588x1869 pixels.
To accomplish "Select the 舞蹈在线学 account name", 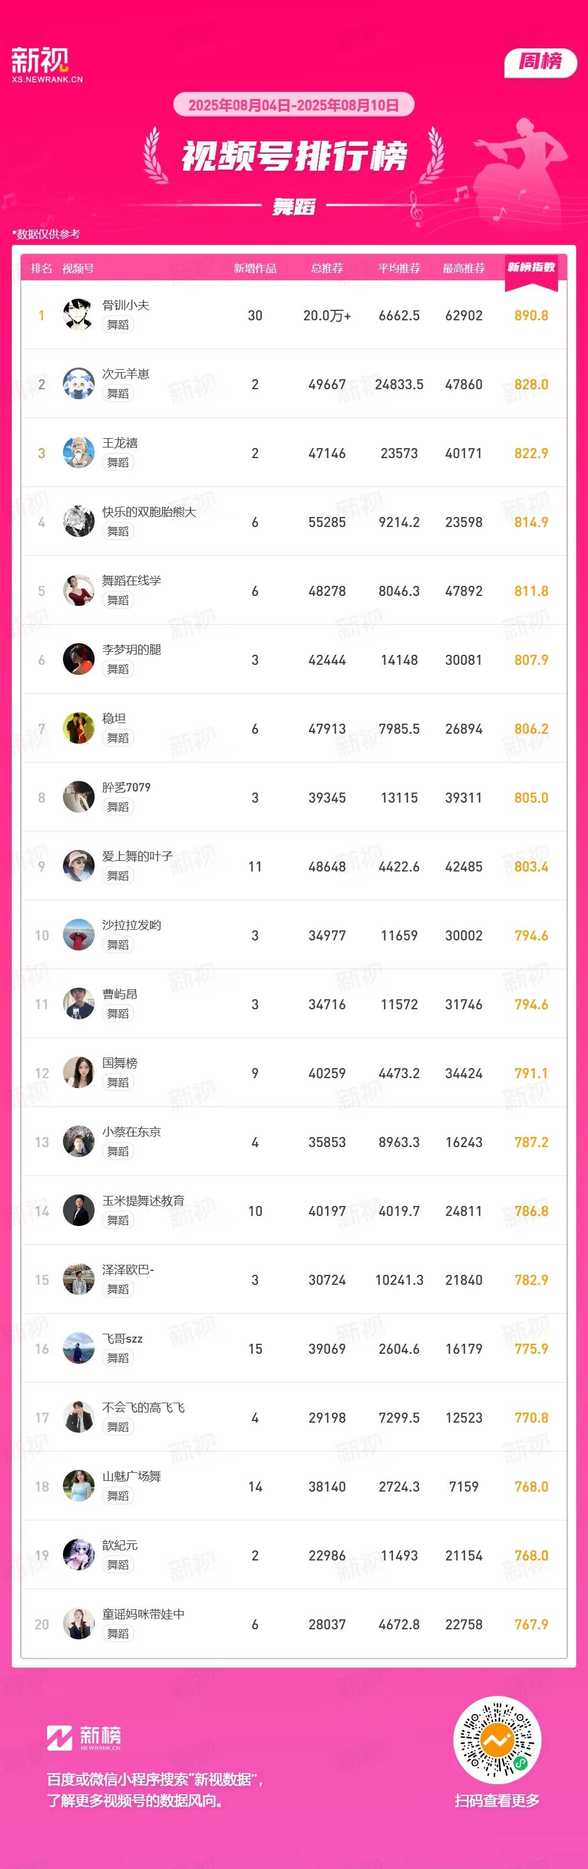I will point(132,581).
